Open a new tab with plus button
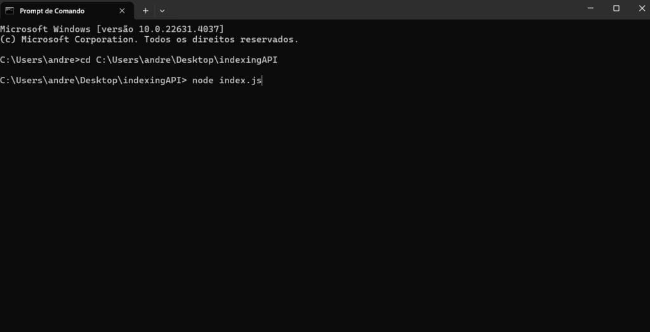650x332 pixels. [145, 11]
